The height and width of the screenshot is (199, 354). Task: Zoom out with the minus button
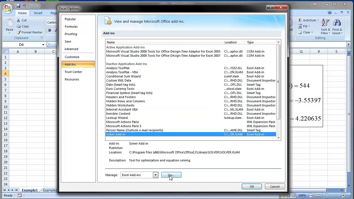(x=311, y=195)
